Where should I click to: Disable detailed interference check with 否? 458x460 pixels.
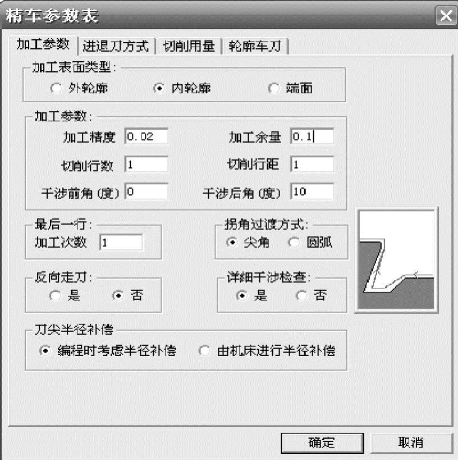[301, 296]
